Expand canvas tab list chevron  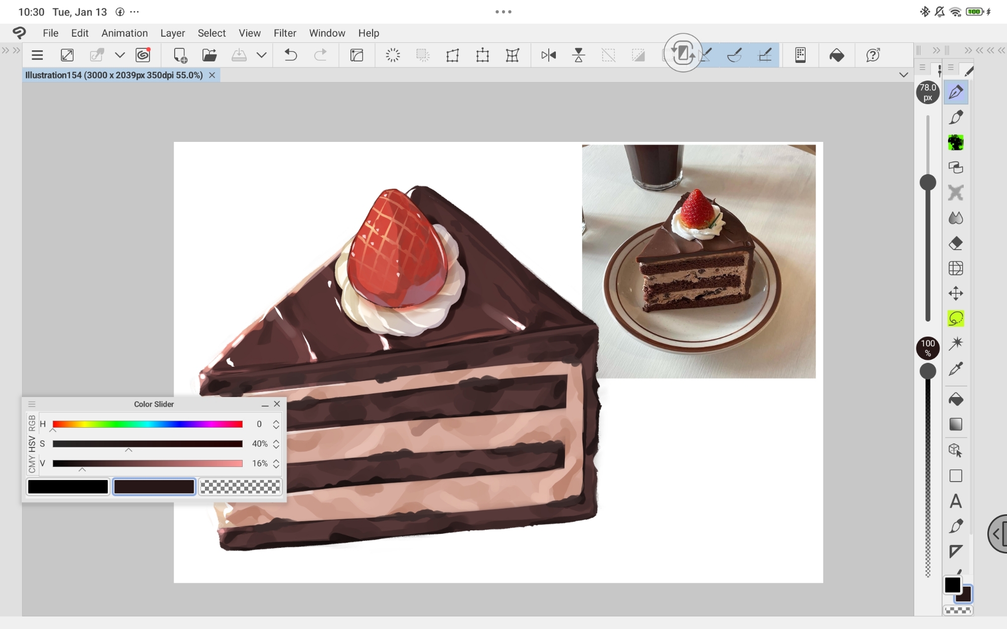pos(903,75)
